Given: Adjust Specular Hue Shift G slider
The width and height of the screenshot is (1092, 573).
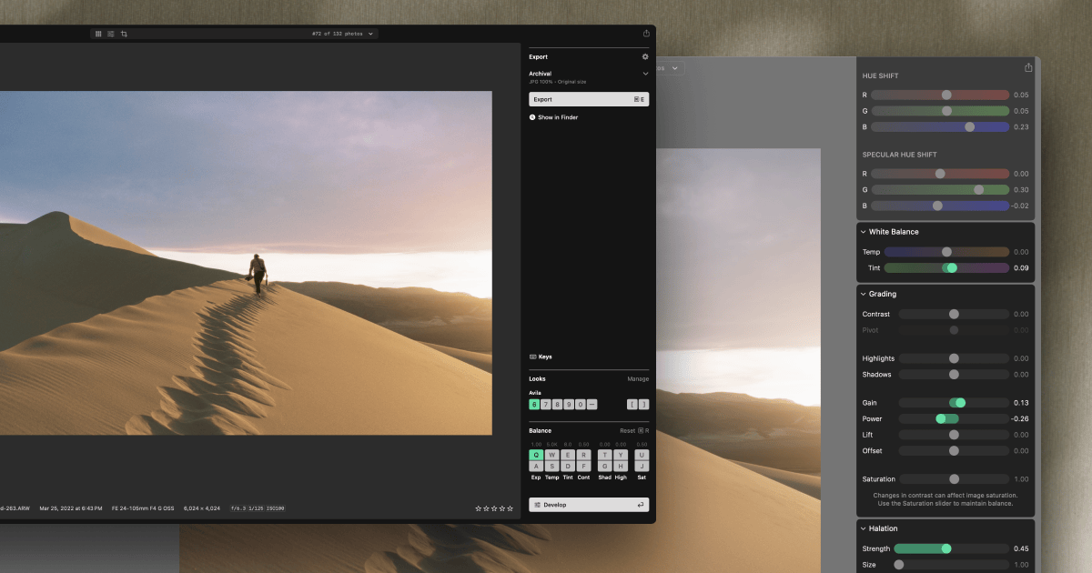Looking at the screenshot, I should point(940,190).
